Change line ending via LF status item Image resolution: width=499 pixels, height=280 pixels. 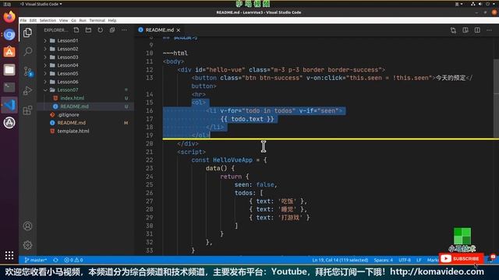click(x=419, y=260)
